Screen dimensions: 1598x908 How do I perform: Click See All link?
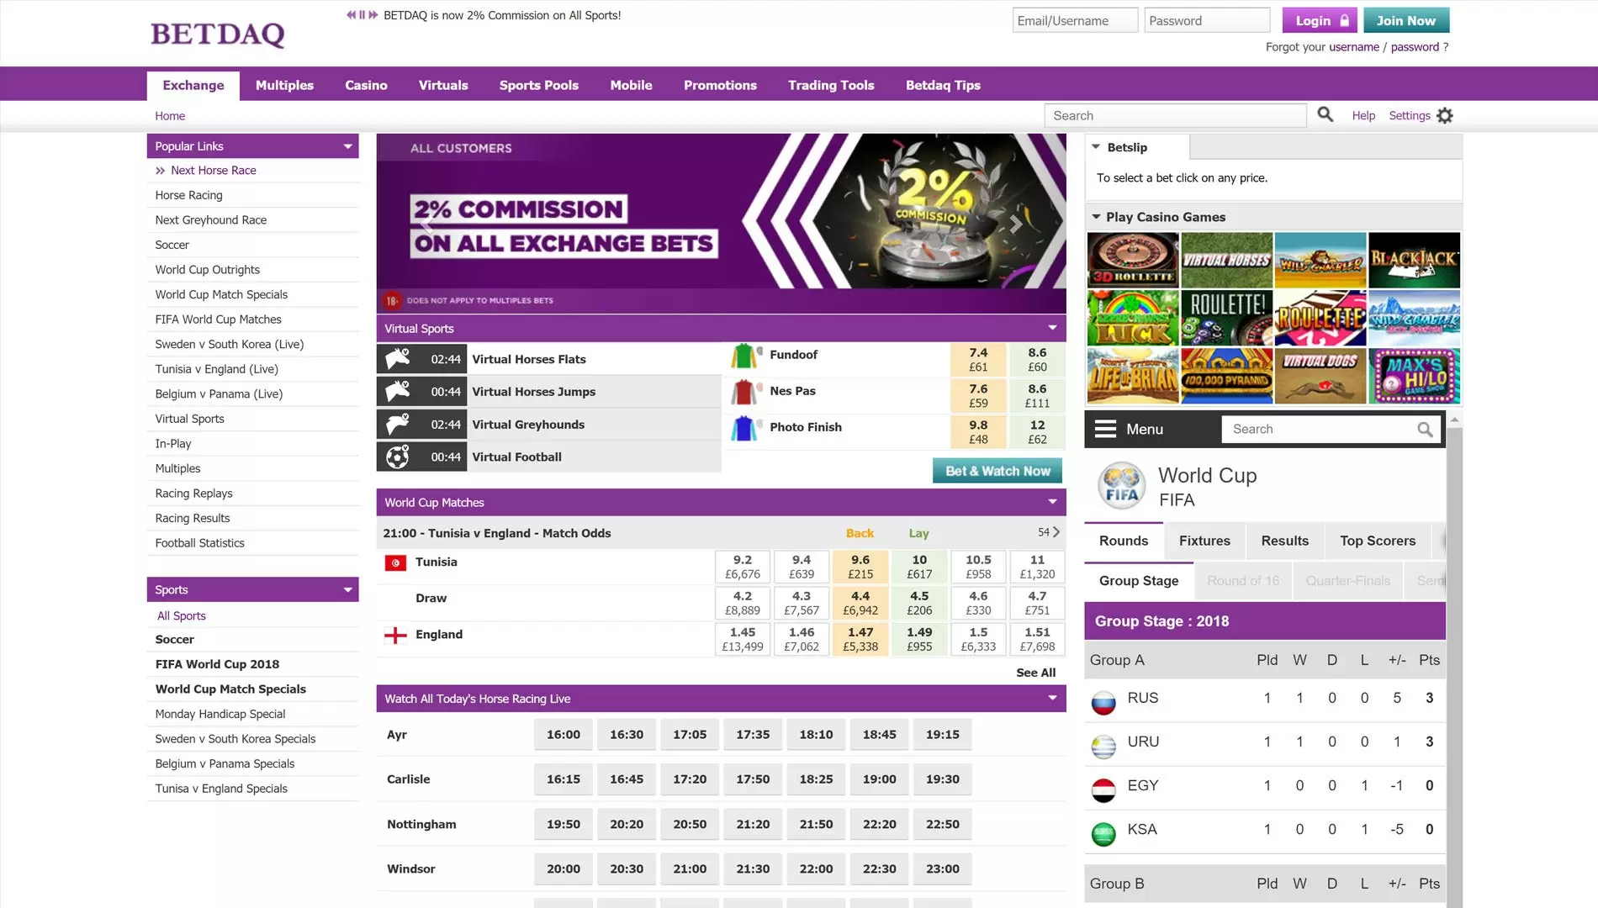pyautogui.click(x=1035, y=673)
